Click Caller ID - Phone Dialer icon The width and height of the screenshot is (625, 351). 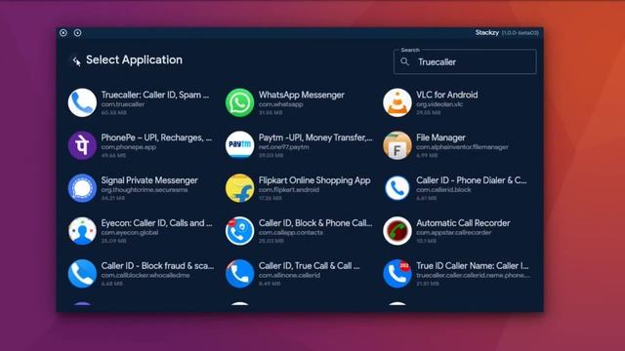397,188
